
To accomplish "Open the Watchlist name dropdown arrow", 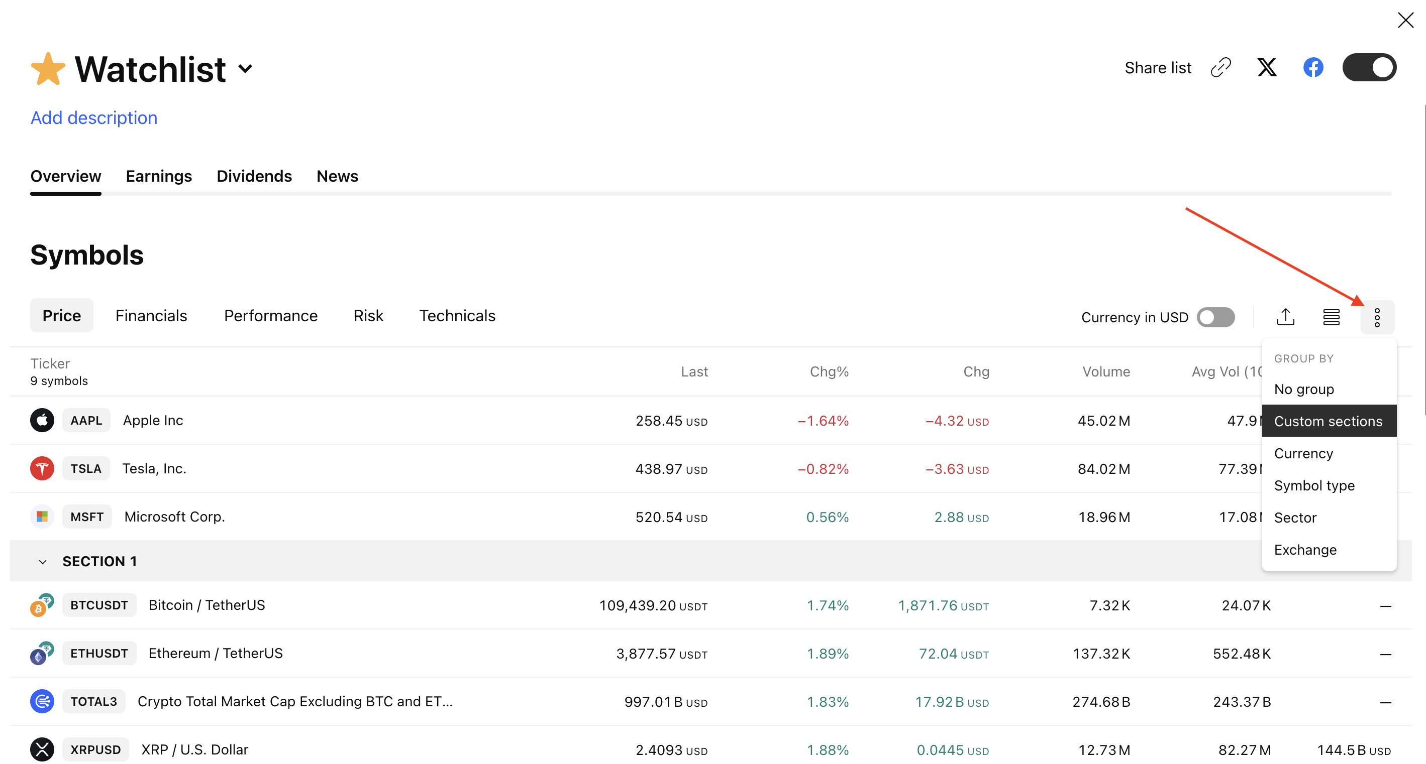I will 245,69.
